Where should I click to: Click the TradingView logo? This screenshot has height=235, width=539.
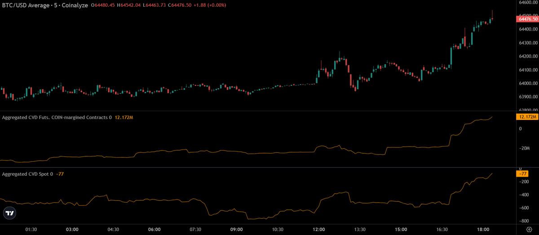click(x=10, y=213)
